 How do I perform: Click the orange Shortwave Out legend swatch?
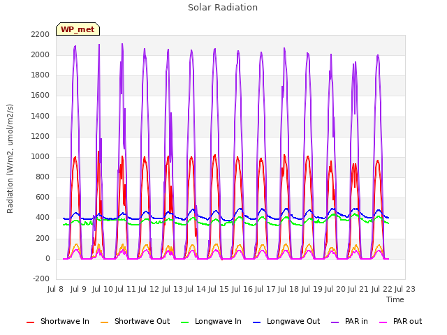104,322
